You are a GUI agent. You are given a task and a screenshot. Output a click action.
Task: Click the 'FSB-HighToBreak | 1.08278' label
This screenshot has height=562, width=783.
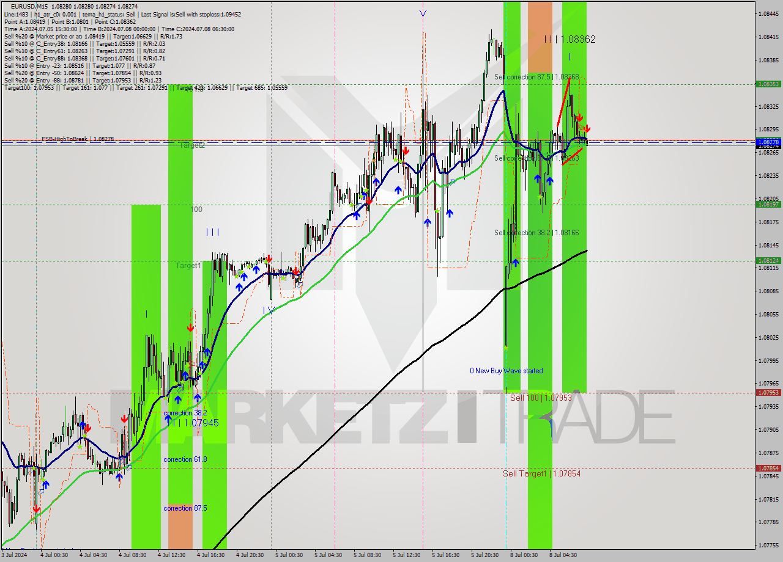click(78, 139)
